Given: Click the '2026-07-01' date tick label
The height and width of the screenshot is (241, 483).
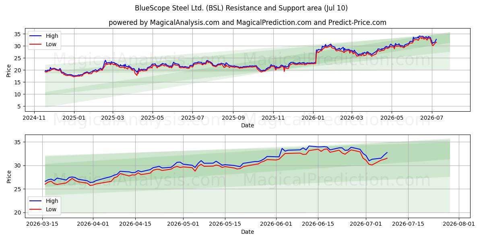Looking at the screenshot, I should click(366, 225).
